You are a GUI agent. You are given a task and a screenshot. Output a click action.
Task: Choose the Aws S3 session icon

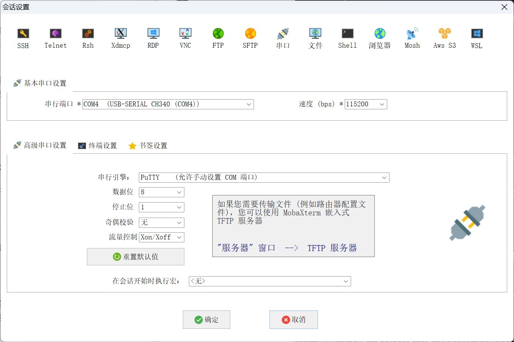click(444, 38)
